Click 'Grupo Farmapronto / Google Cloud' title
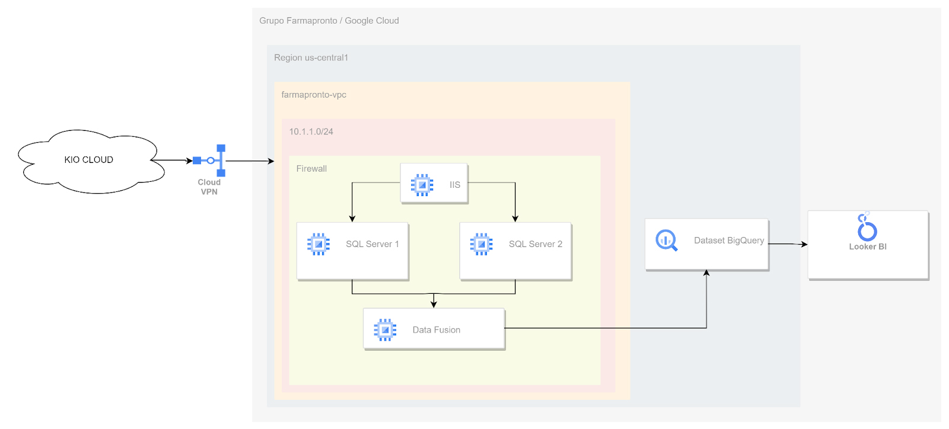This screenshot has width=949, height=429. tap(329, 21)
